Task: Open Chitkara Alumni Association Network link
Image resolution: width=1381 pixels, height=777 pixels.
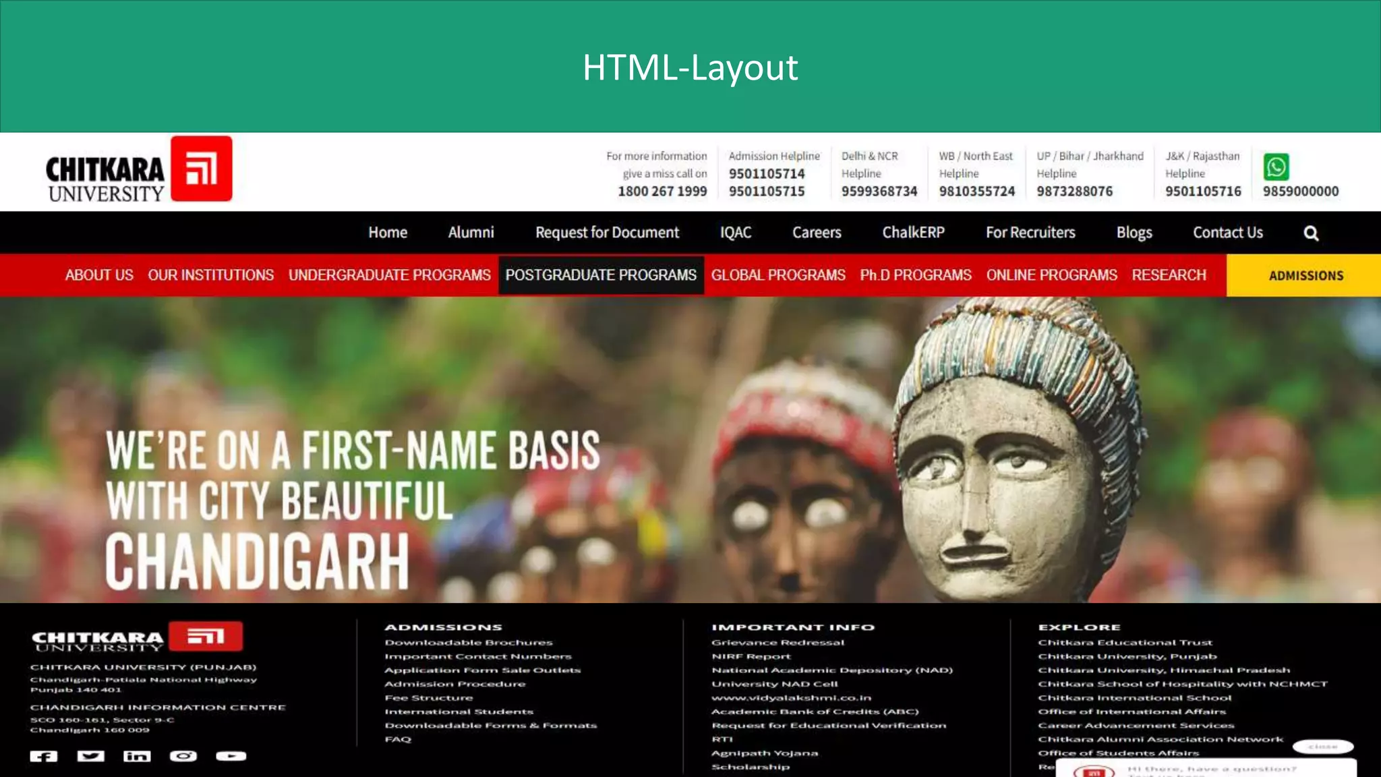Action: [x=1160, y=739]
